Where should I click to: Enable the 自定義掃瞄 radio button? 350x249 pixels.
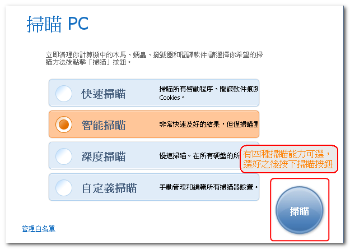coord(64,188)
